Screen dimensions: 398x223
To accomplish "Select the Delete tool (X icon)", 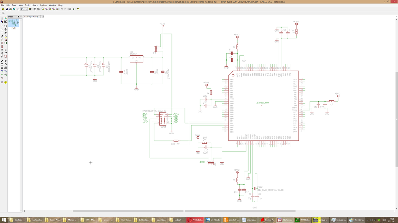I will [x=2, y=39].
